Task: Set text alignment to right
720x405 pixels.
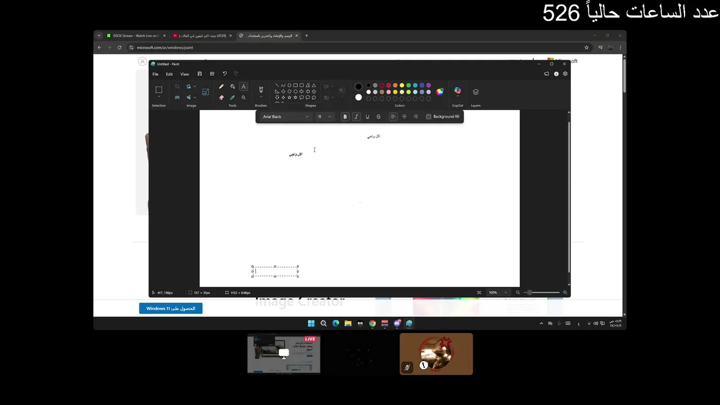Action: click(x=416, y=116)
